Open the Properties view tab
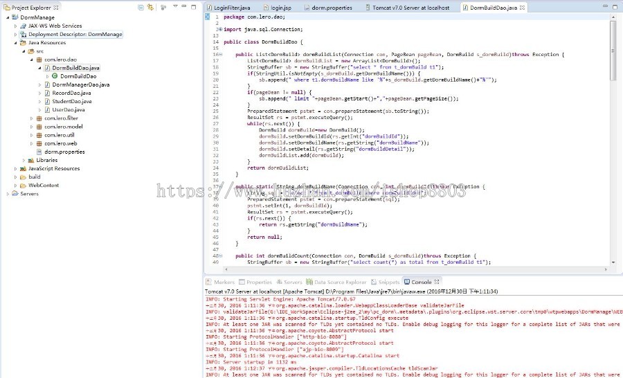 [255, 282]
